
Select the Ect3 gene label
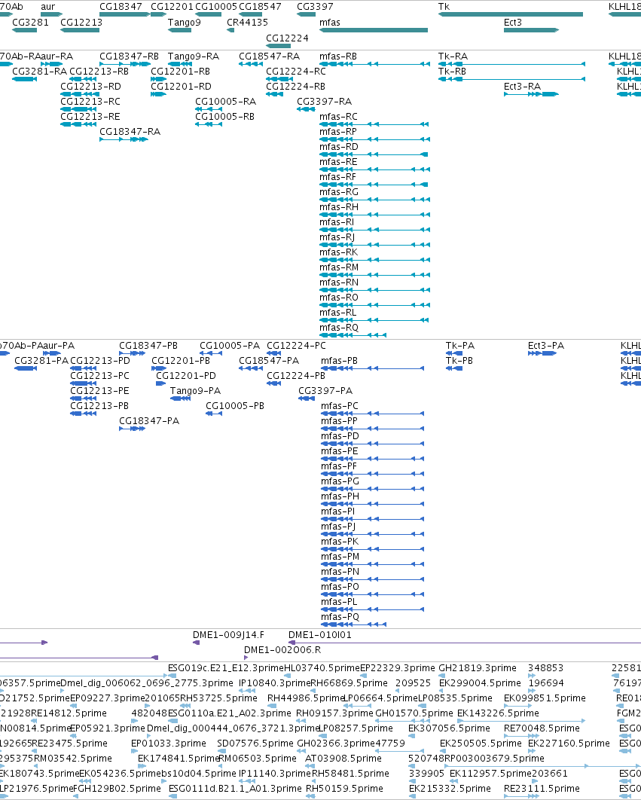click(513, 23)
